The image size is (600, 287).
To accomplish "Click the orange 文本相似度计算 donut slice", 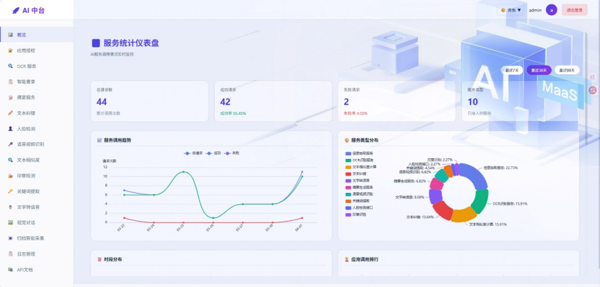I will click(x=463, y=215).
